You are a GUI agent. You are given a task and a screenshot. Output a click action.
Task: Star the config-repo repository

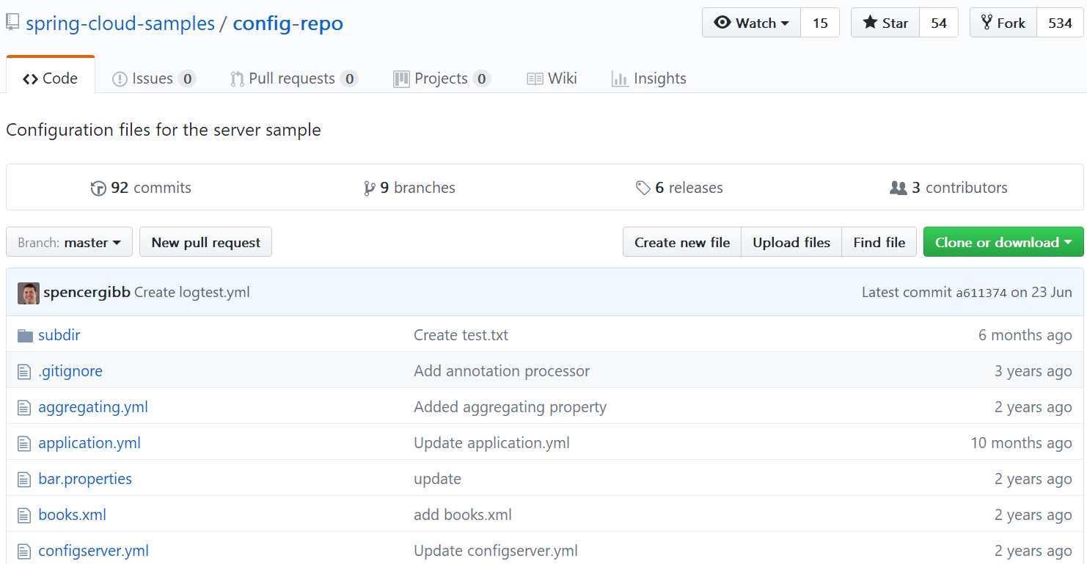coord(885,23)
